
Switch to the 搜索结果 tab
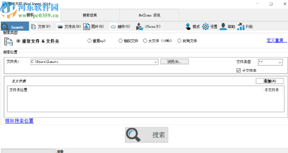click(x=90, y=15)
